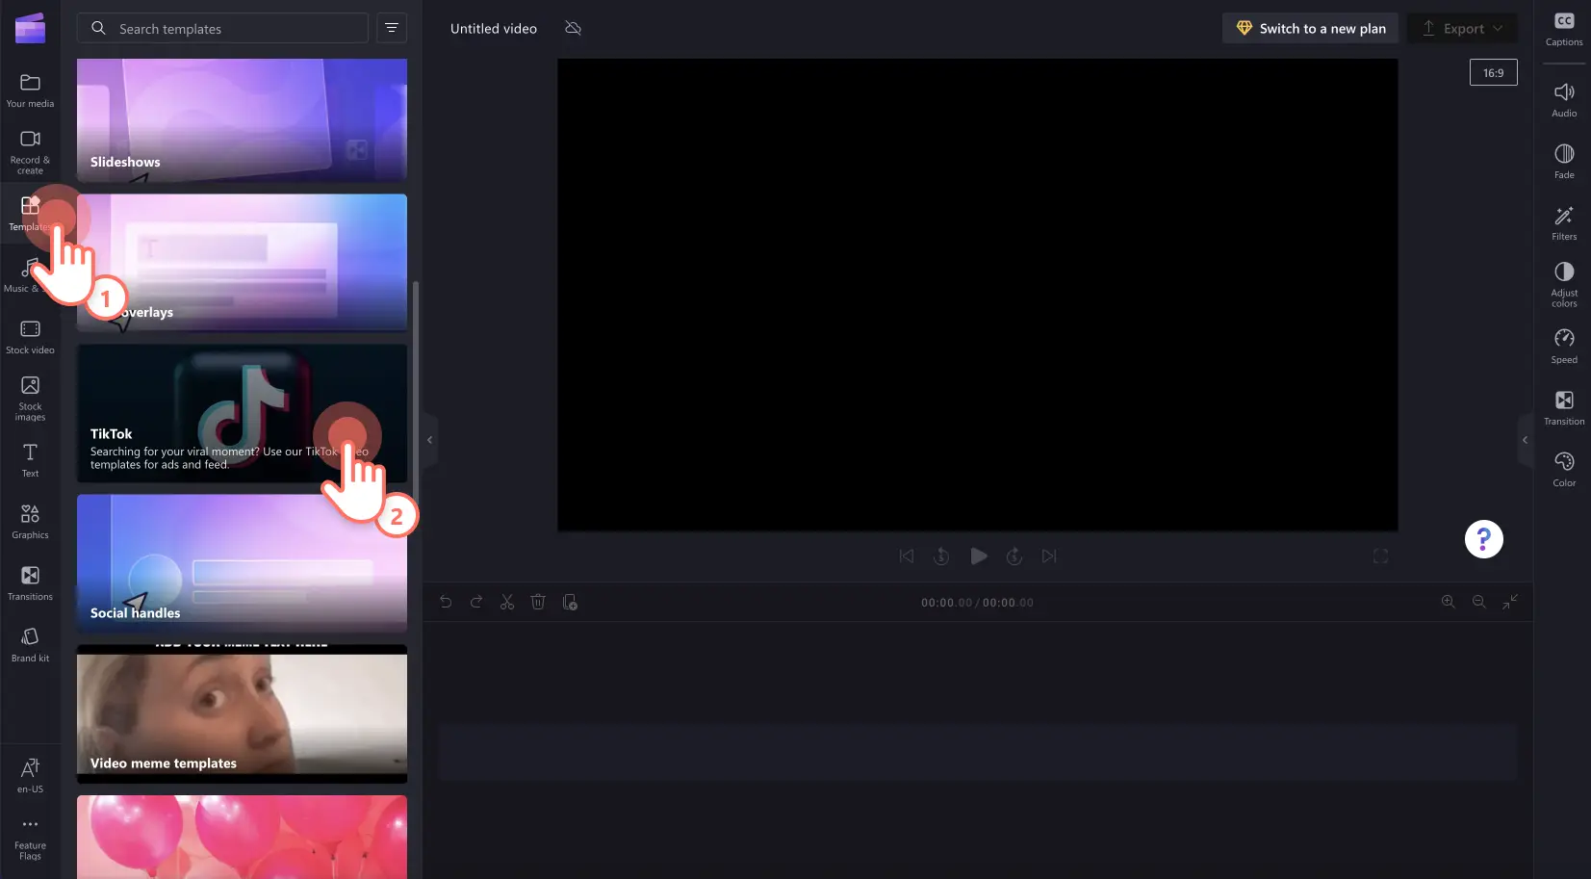Duplicate the selected clip
Screen dimensions: 1591x879
pyautogui.click(x=570, y=602)
